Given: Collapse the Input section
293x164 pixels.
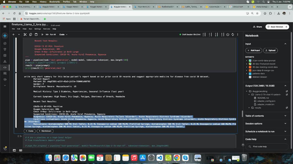Looking at the screenshot, I should click(285, 44).
